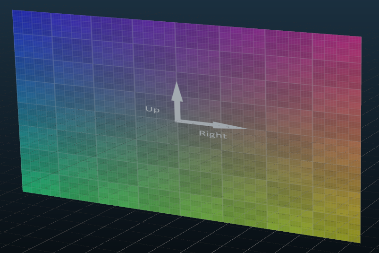Click the Right arrow gizmo

coord(212,125)
